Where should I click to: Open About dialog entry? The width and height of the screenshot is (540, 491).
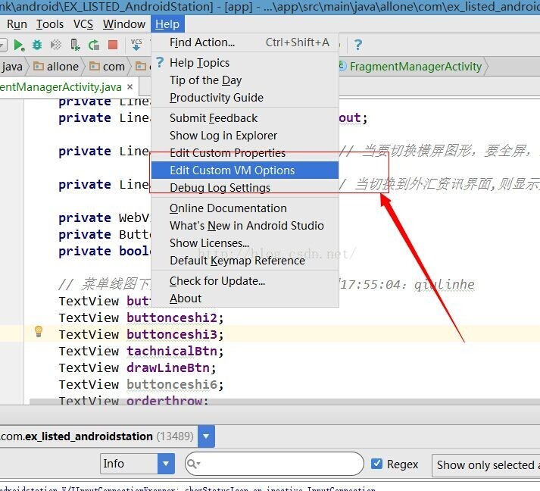pos(245,299)
